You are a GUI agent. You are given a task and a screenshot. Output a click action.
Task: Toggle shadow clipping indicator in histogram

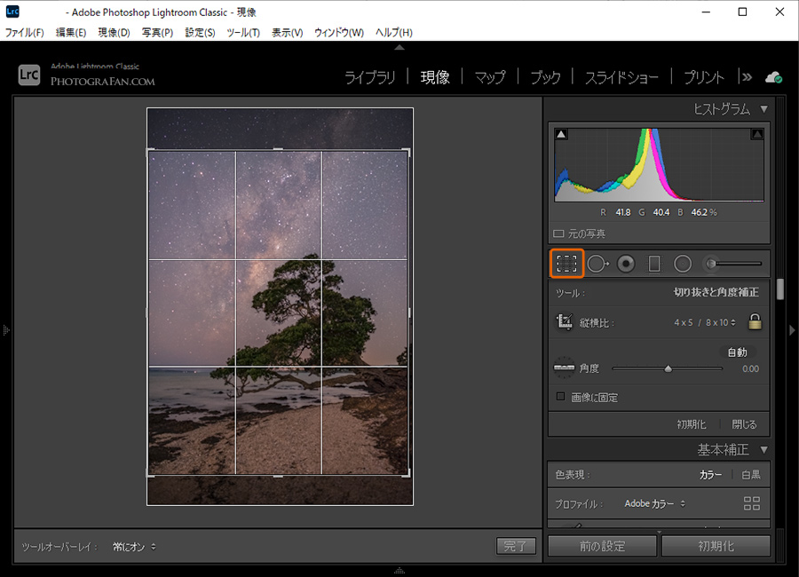click(x=561, y=135)
